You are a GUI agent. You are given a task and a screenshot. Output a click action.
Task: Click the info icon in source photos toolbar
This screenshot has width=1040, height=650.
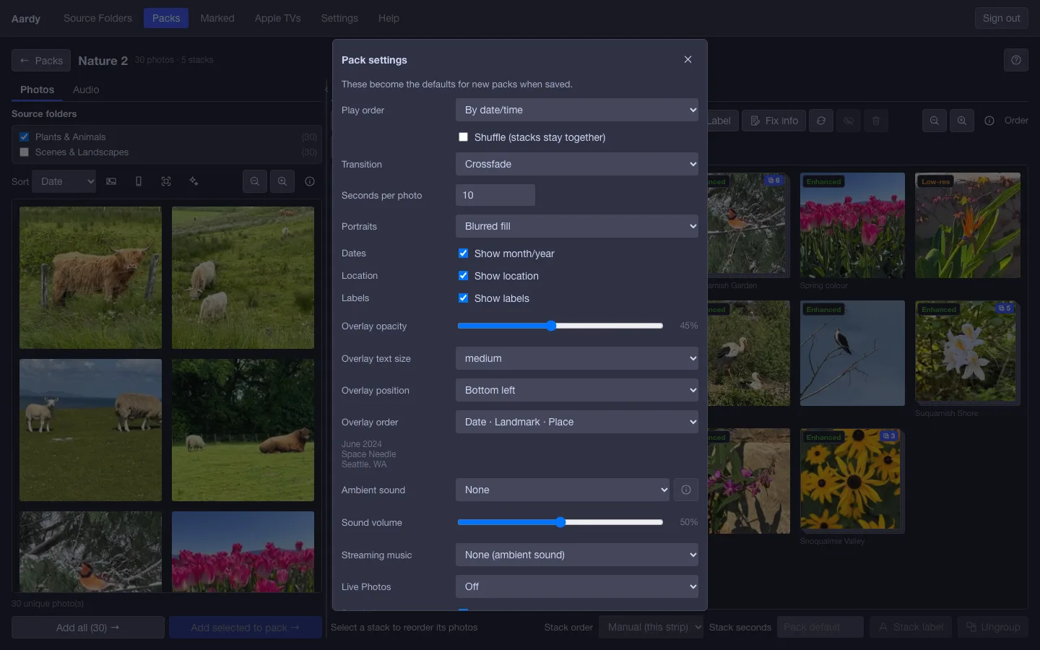(310, 181)
